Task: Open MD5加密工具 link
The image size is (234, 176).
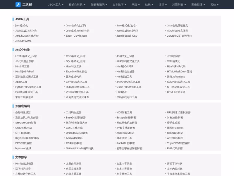Action: tap(124, 112)
